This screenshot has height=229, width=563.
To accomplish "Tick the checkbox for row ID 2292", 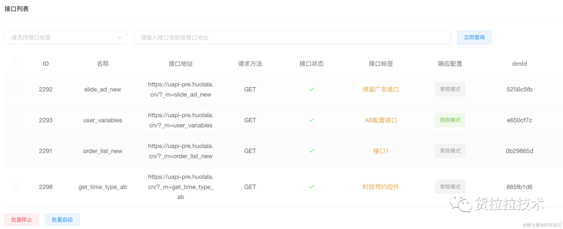I will click(16, 90).
